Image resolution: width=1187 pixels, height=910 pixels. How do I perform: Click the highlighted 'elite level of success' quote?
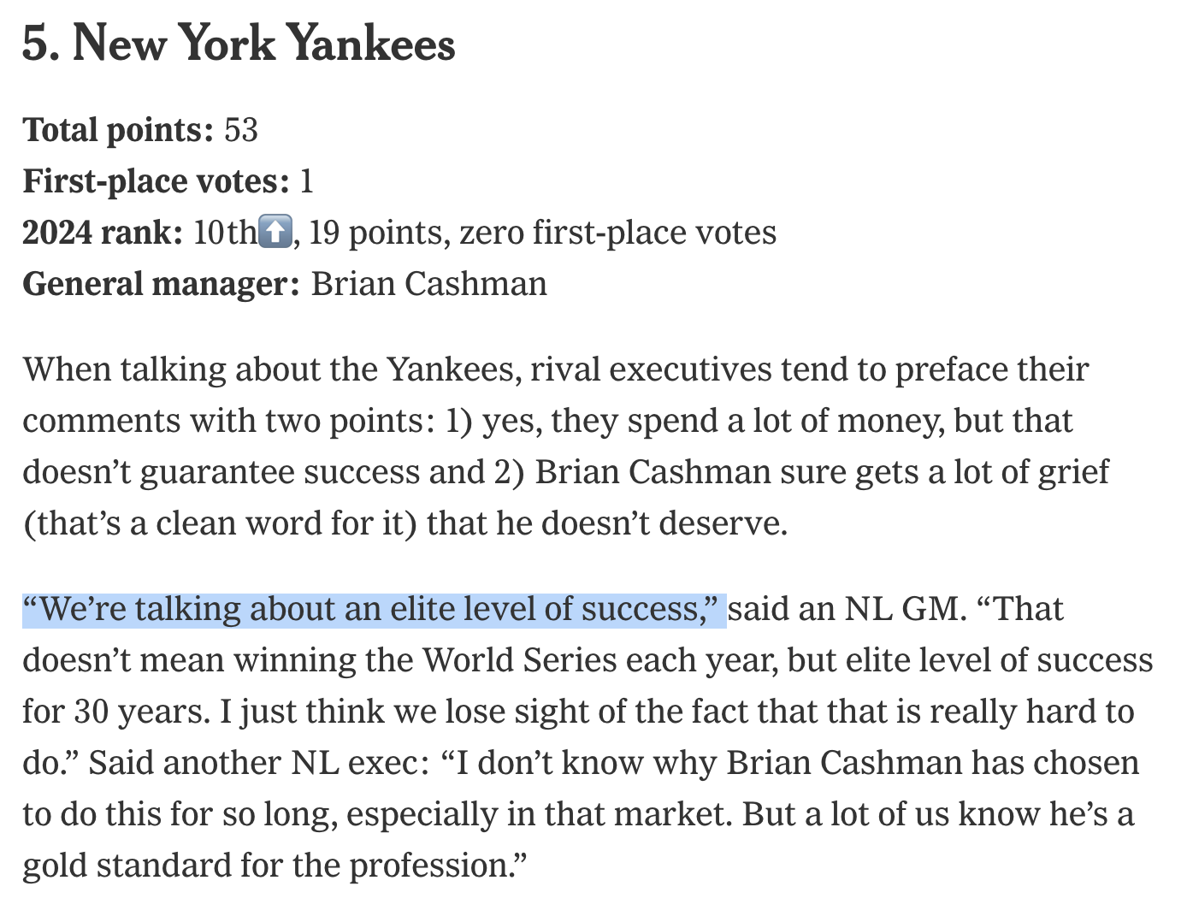(x=374, y=609)
